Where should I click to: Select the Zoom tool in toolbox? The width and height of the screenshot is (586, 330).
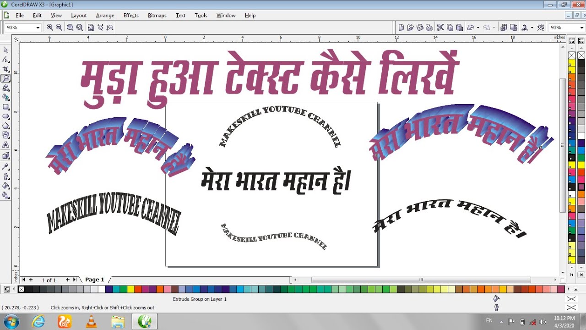tap(5, 78)
